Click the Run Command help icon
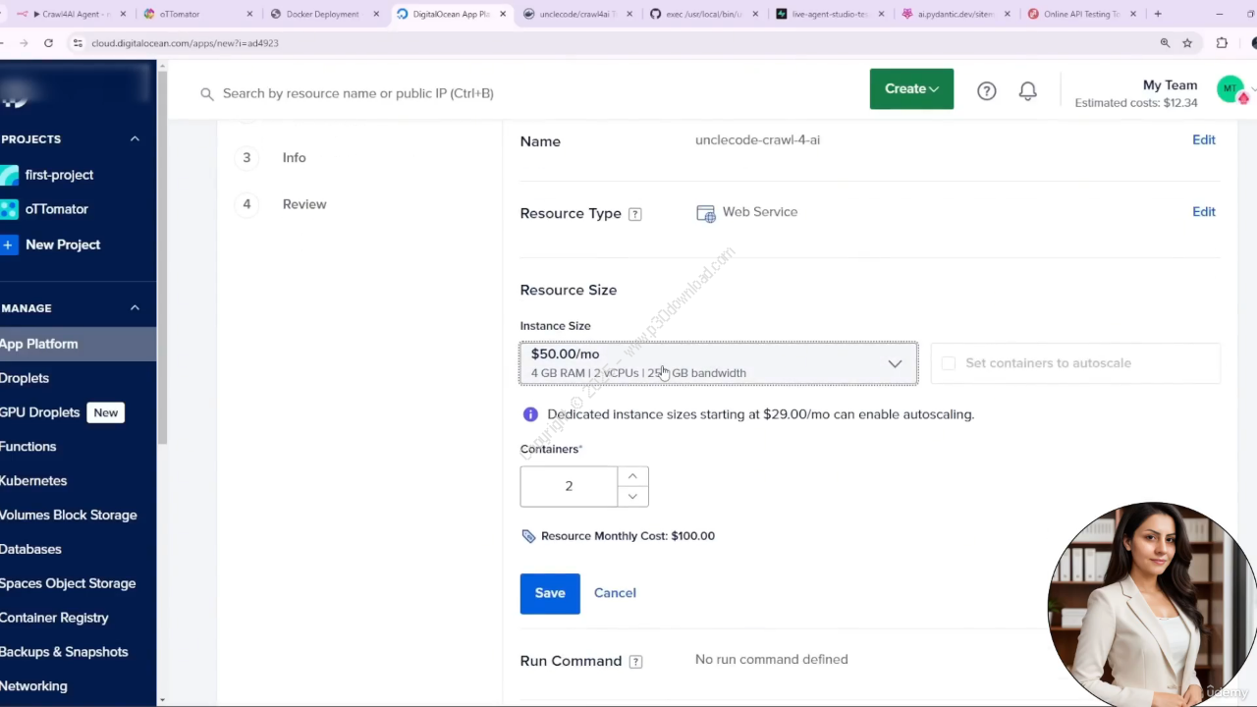1257x707 pixels. pos(635,662)
